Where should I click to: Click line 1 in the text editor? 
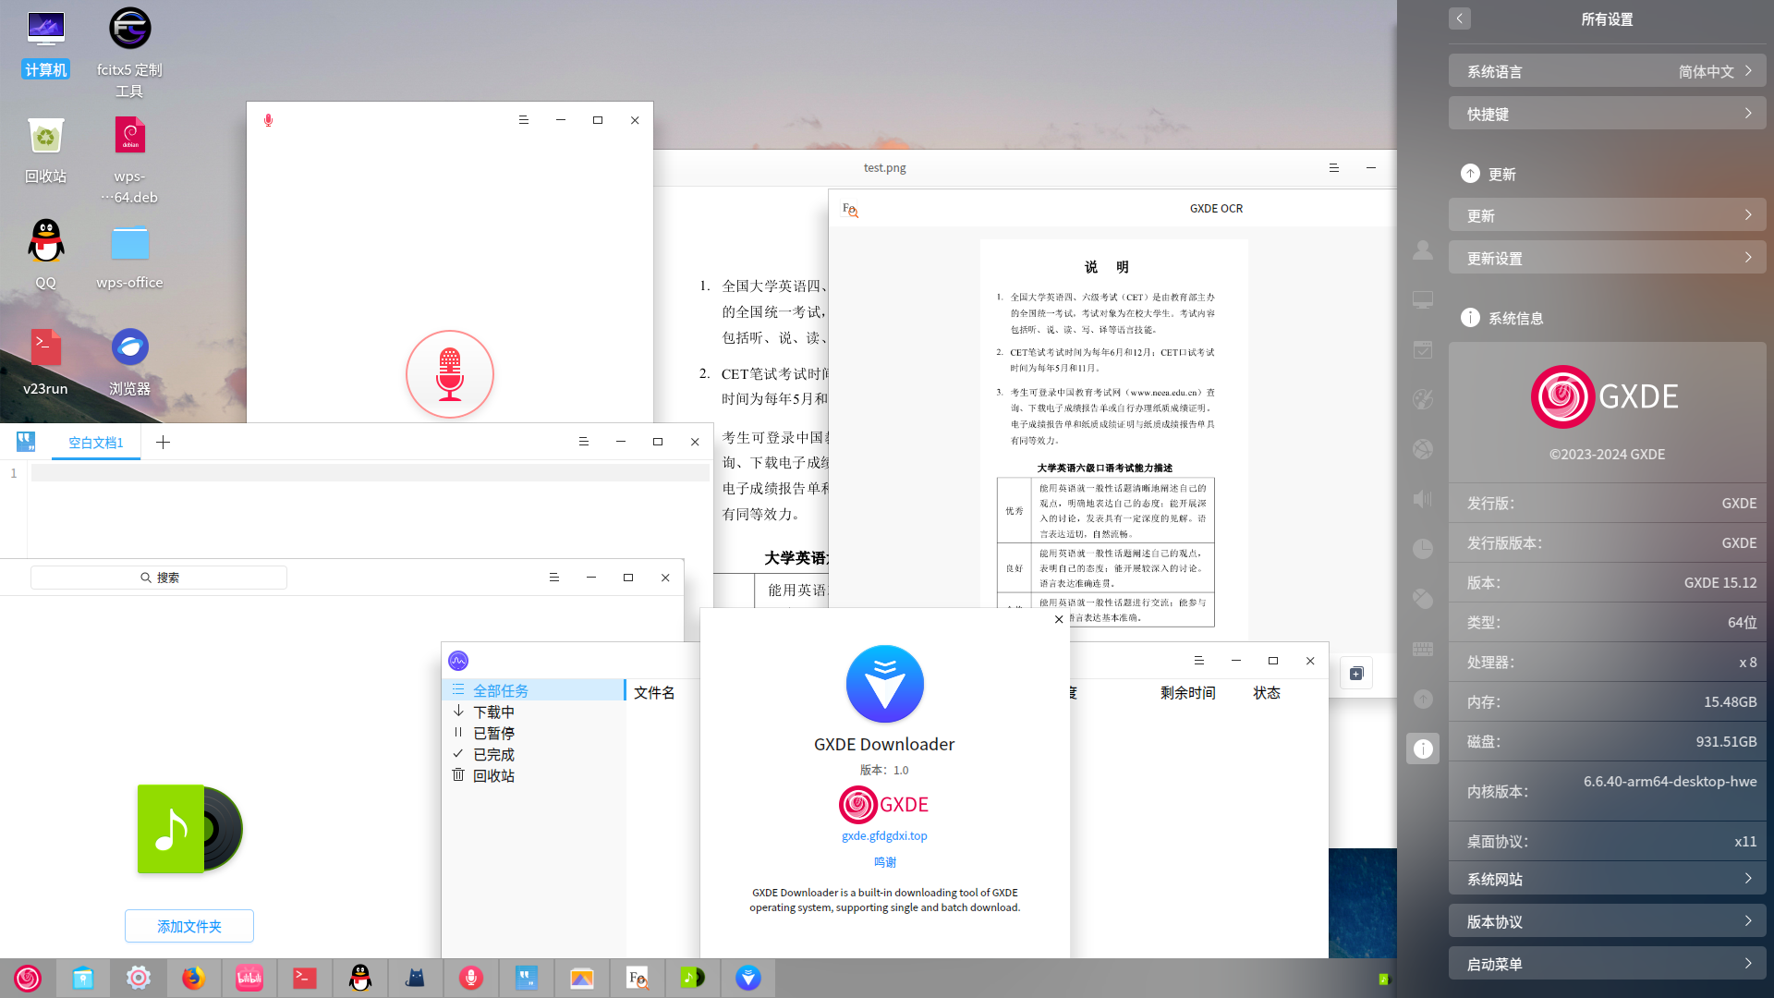click(370, 473)
